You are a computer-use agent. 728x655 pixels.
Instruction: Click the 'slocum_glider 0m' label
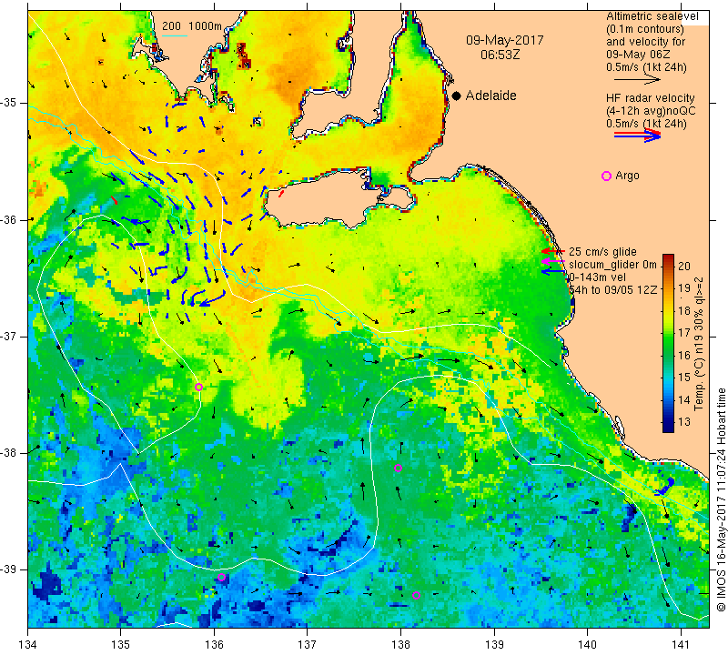click(612, 265)
